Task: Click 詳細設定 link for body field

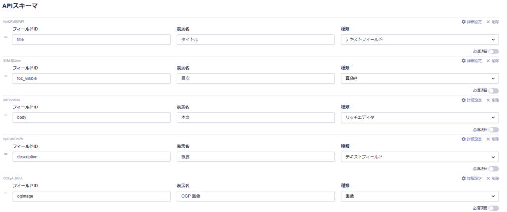Action: (471, 100)
